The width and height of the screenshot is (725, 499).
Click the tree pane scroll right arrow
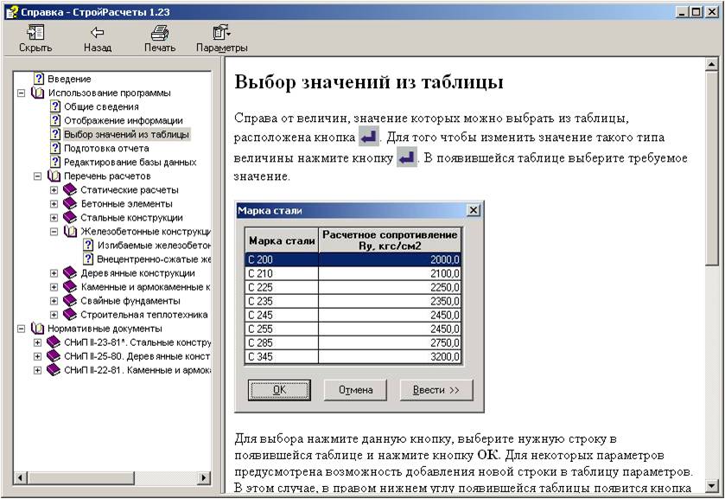(204, 477)
